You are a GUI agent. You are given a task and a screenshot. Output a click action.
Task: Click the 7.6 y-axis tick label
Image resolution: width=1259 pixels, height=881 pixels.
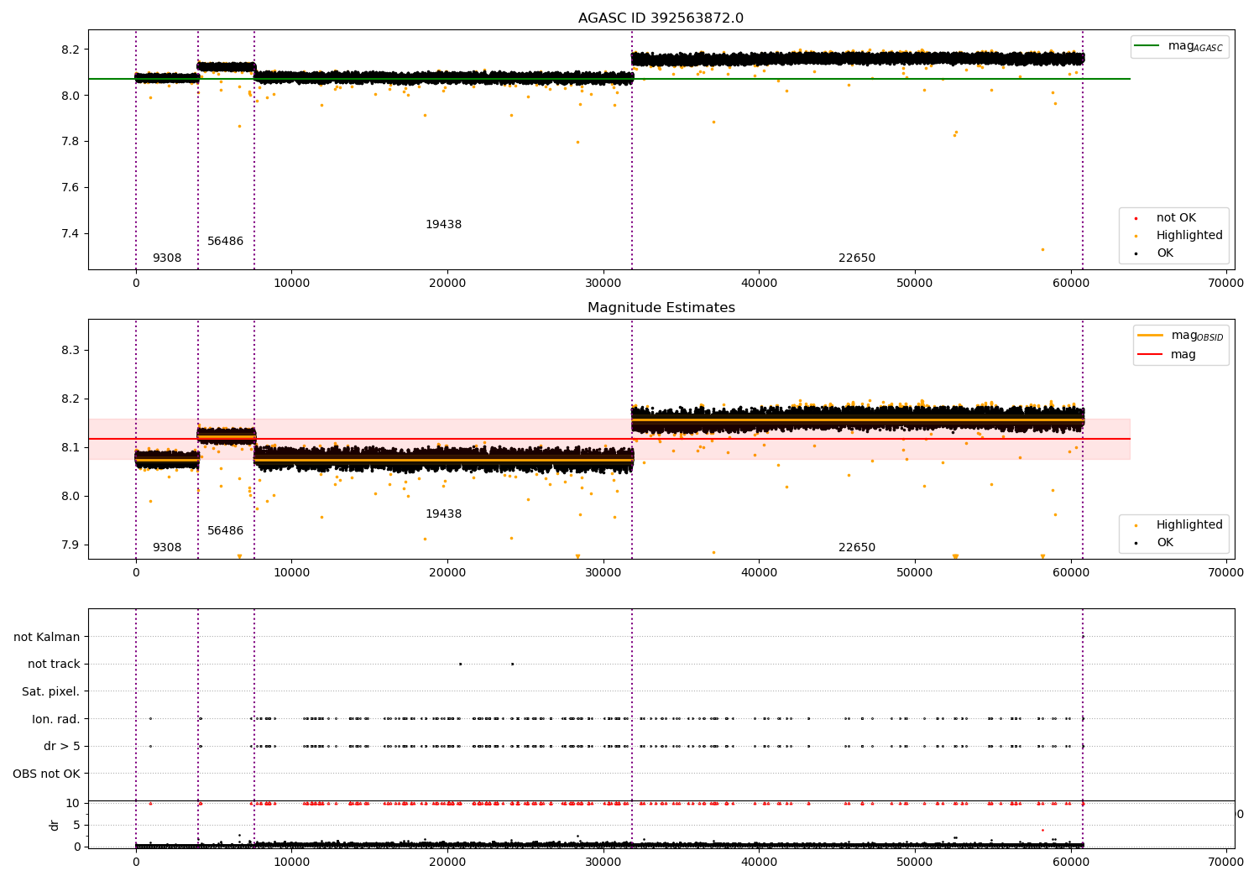coord(69,187)
